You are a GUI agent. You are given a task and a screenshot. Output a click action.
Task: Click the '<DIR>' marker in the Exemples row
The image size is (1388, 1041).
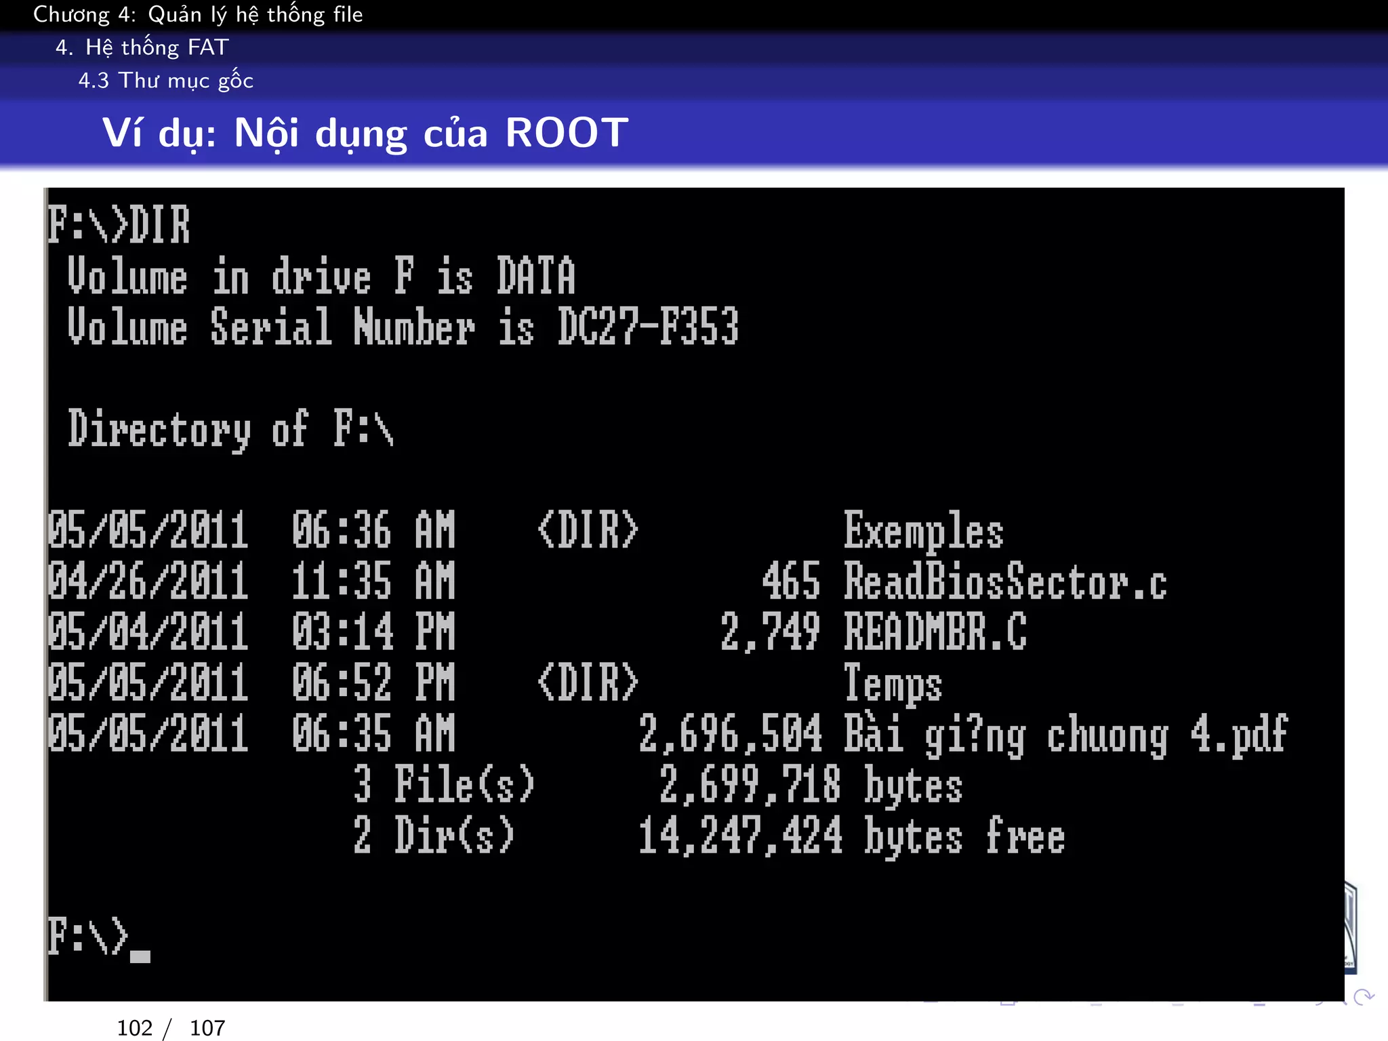pos(588,530)
